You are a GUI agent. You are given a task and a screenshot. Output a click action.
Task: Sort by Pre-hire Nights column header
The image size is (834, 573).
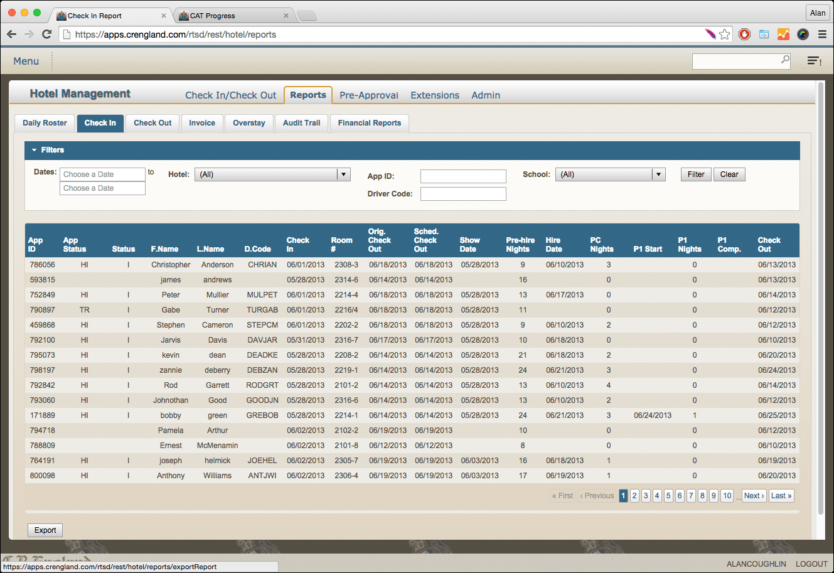click(x=520, y=245)
